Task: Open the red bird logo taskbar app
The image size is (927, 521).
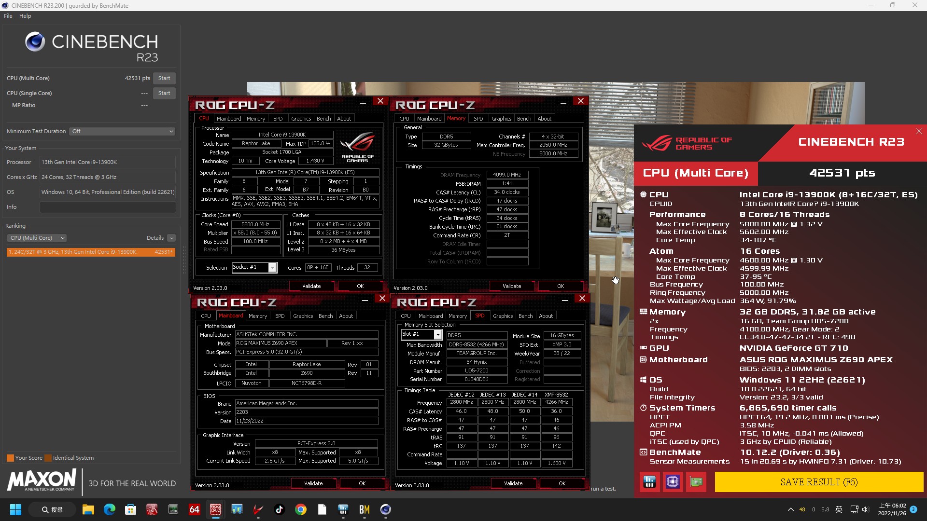Action: tap(258, 509)
